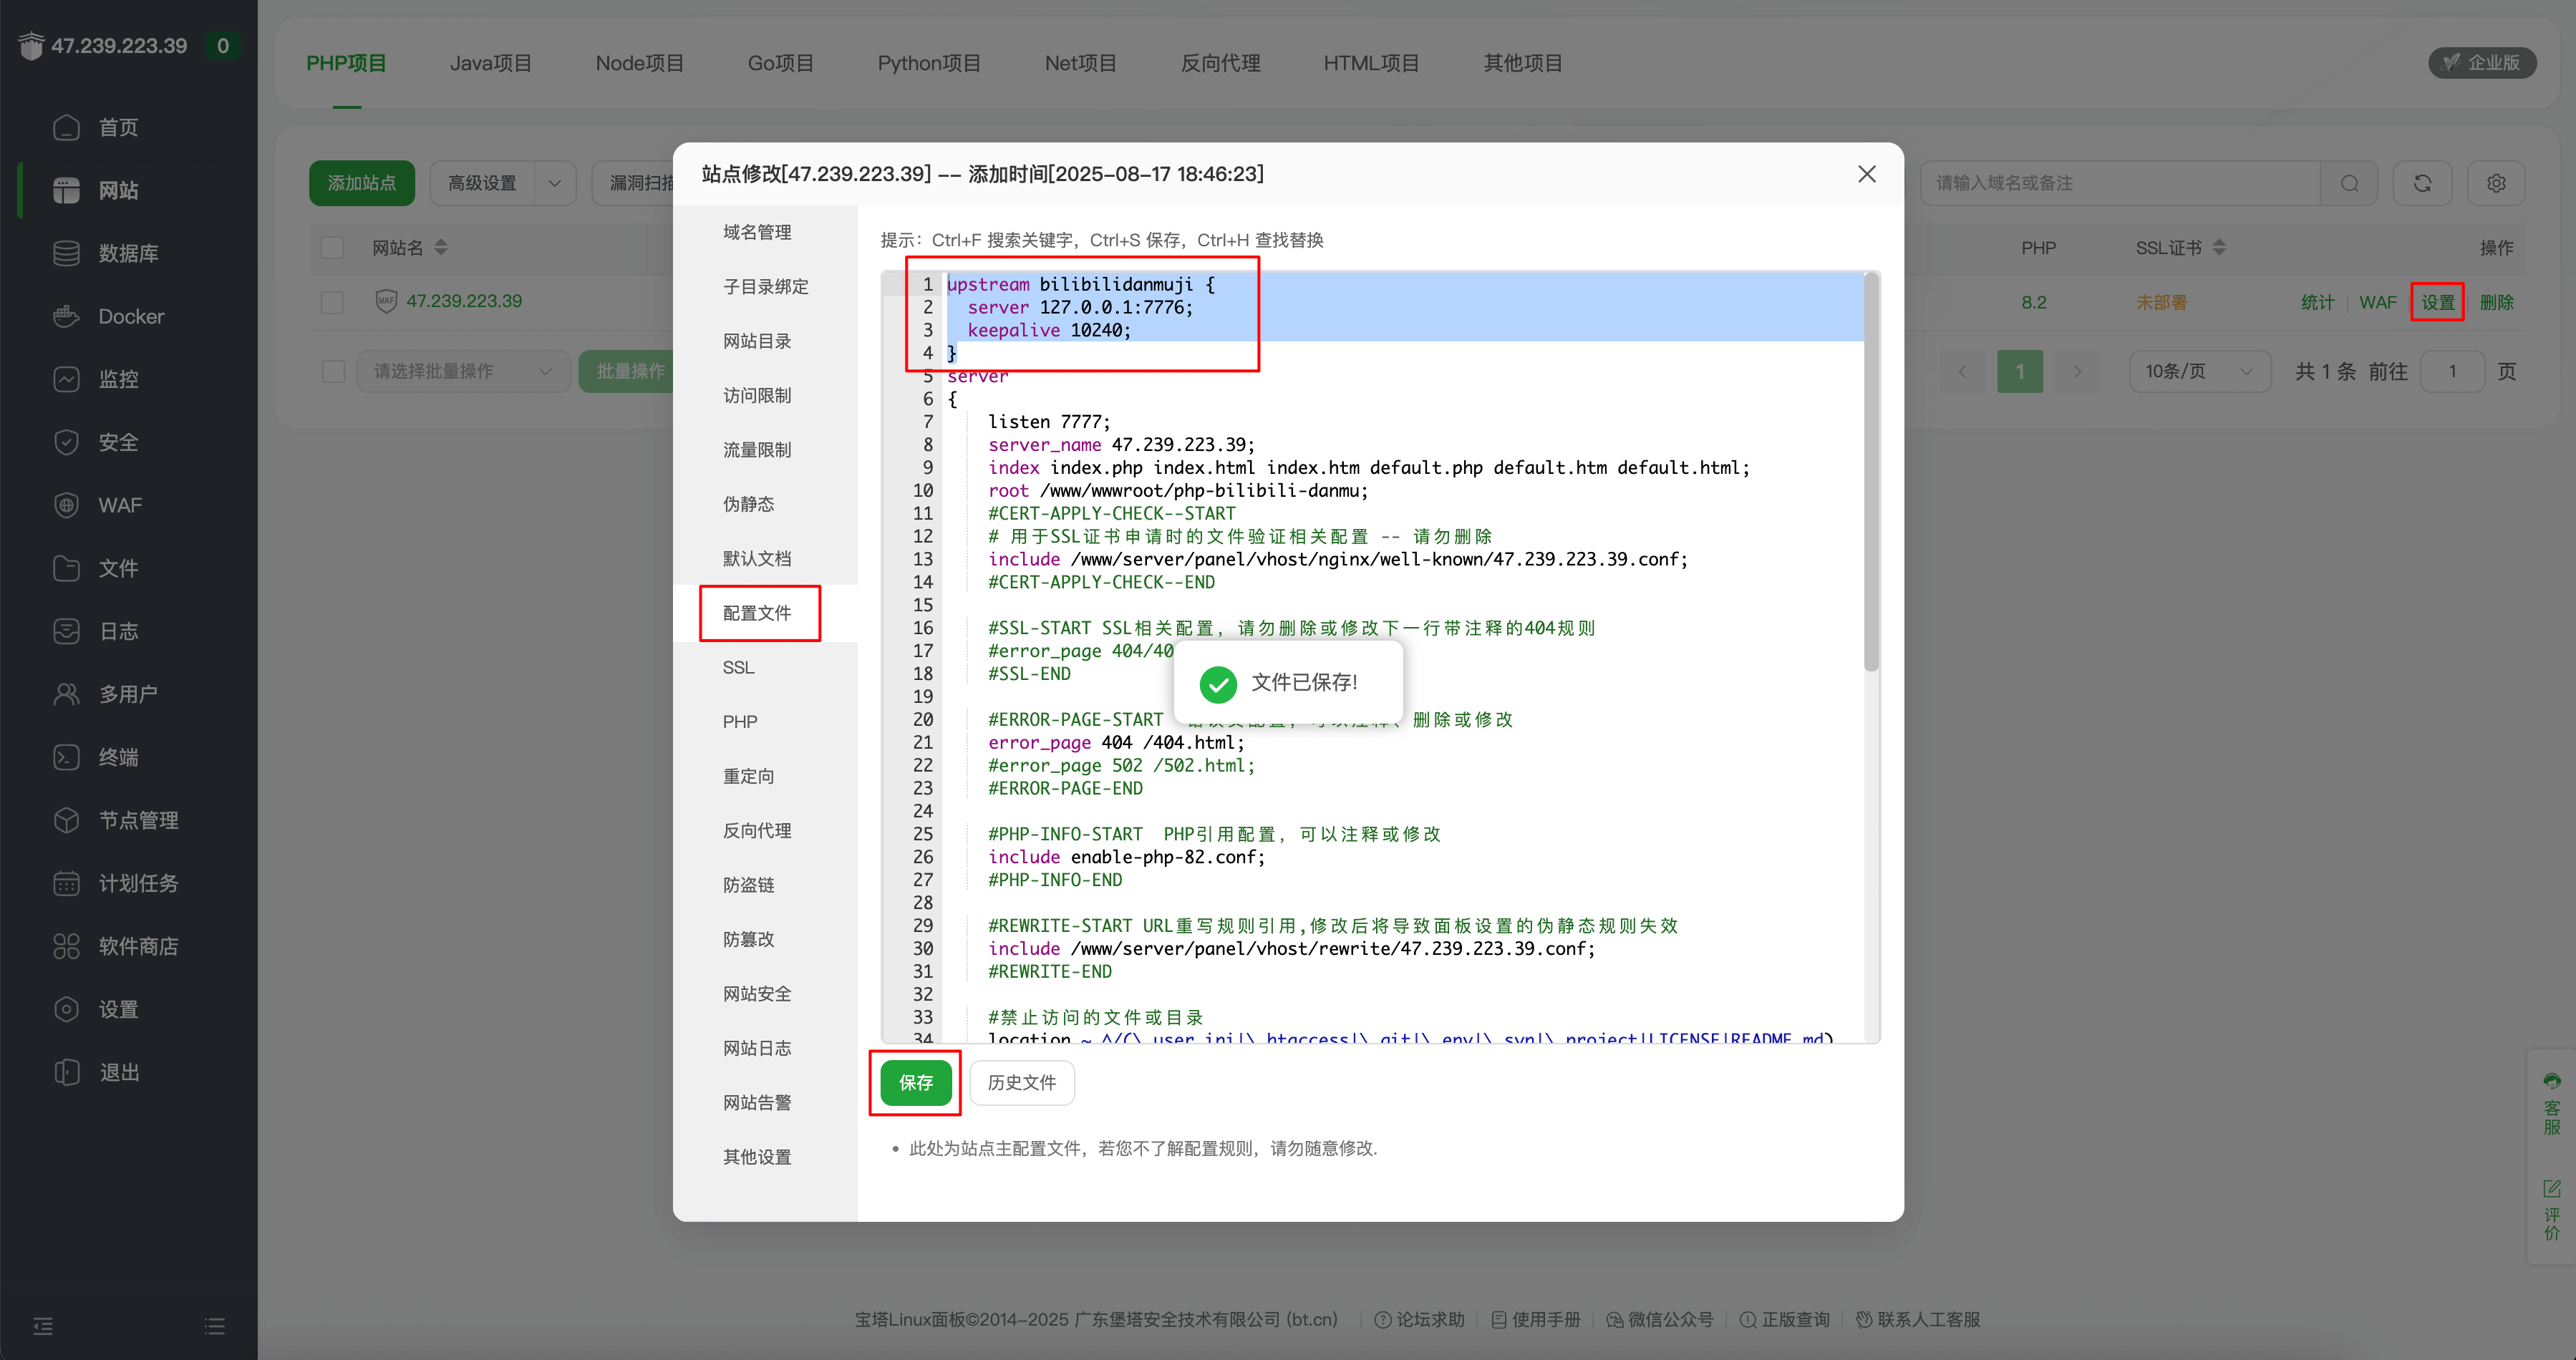Open the 10条/页 page size dropdown
2576x1360 pixels.
pyautogui.click(x=2199, y=371)
